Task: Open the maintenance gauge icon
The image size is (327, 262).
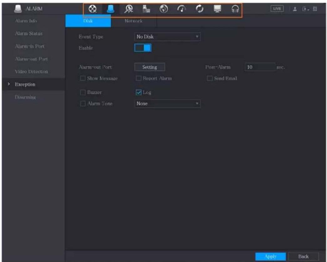Action: (181, 9)
